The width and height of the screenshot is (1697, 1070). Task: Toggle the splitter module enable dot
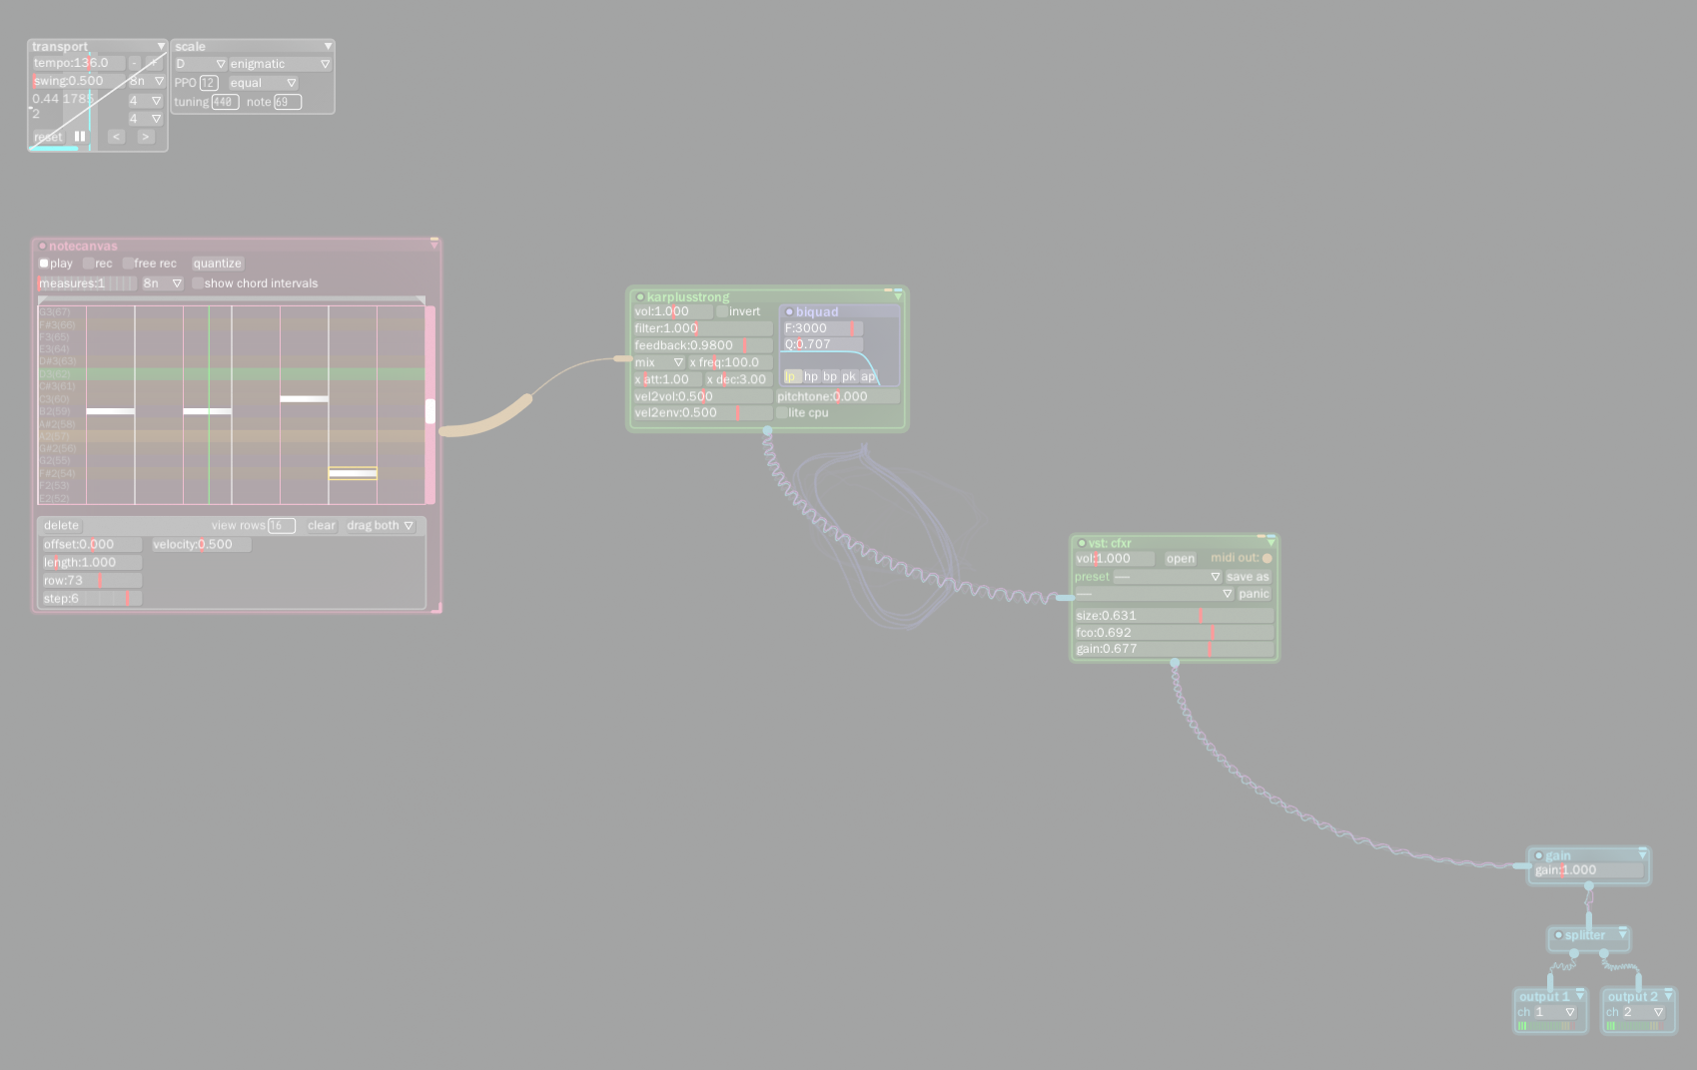[1558, 935]
